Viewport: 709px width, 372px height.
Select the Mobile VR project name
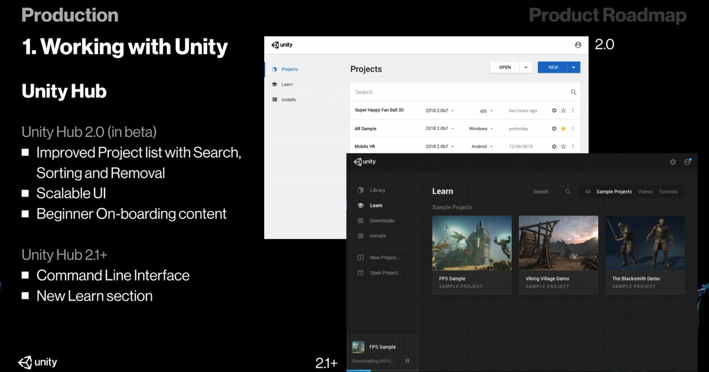coord(365,146)
